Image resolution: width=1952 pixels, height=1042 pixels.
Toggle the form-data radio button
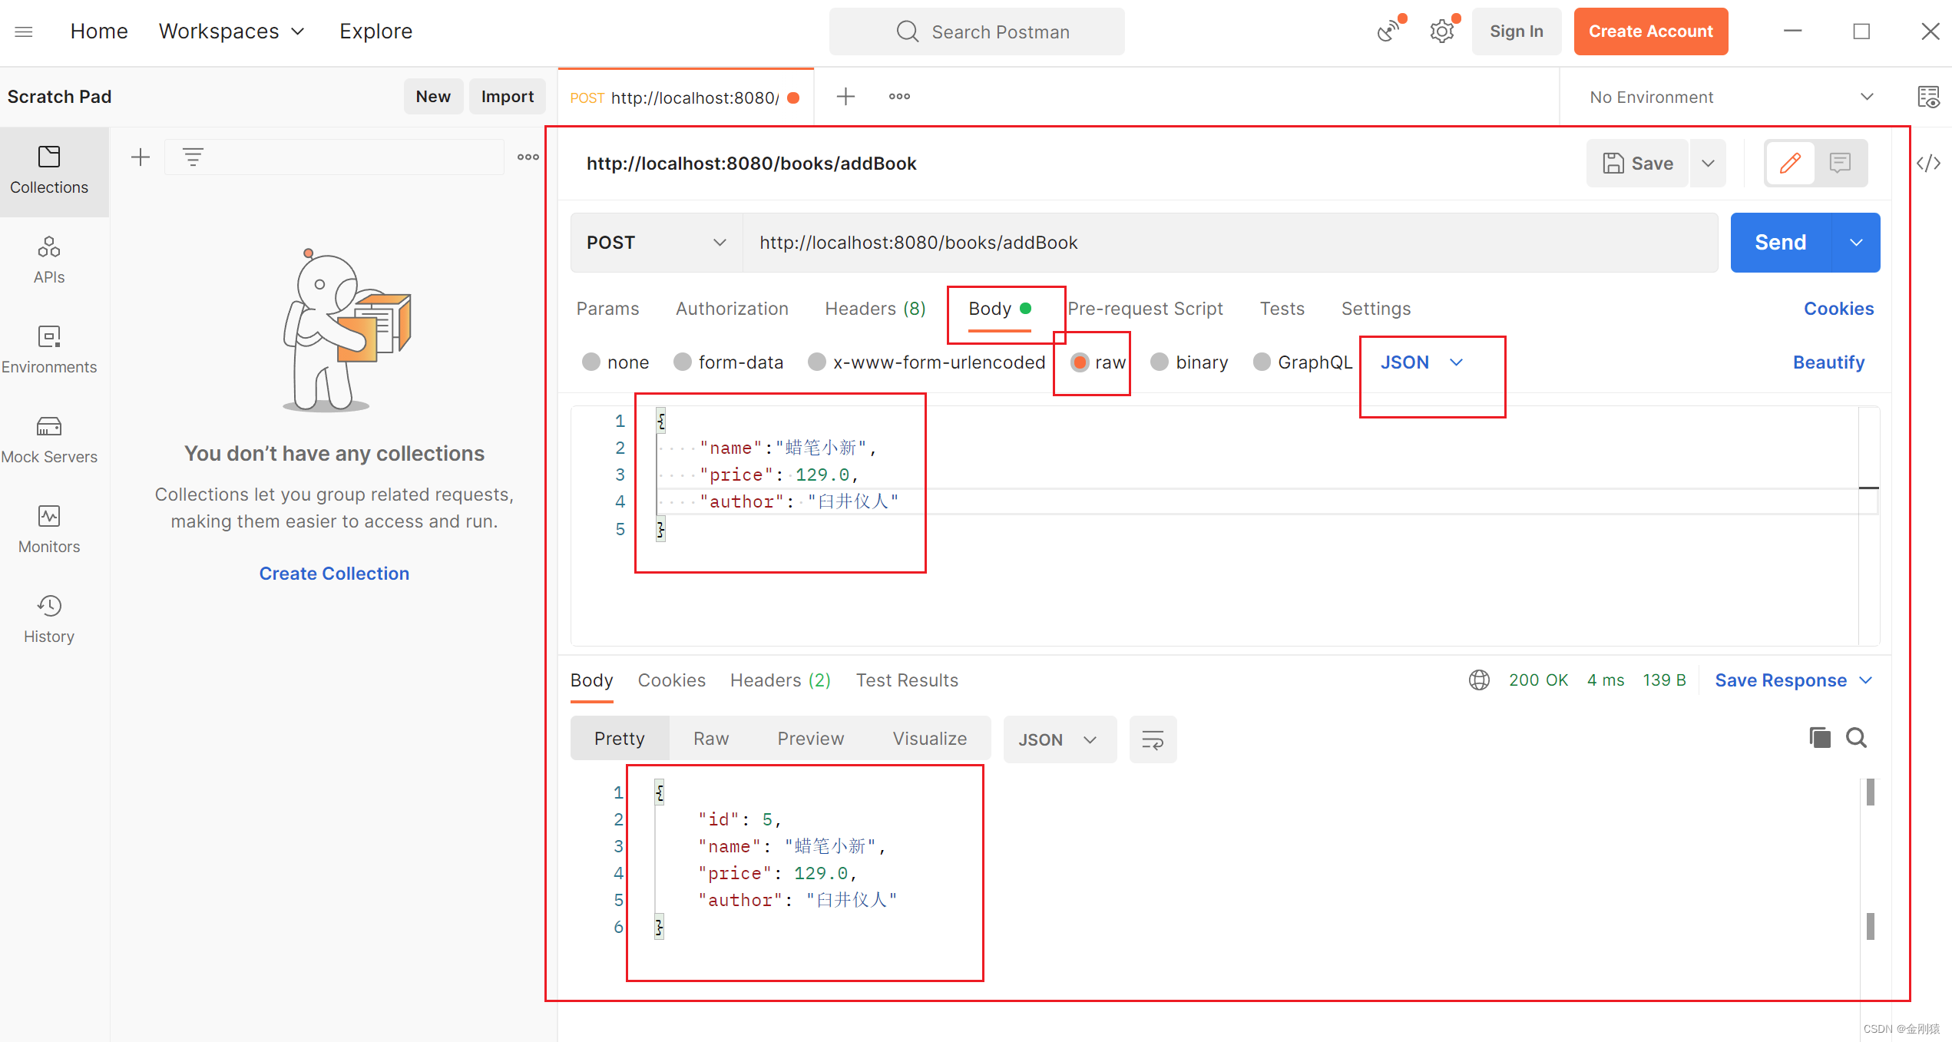coord(680,362)
